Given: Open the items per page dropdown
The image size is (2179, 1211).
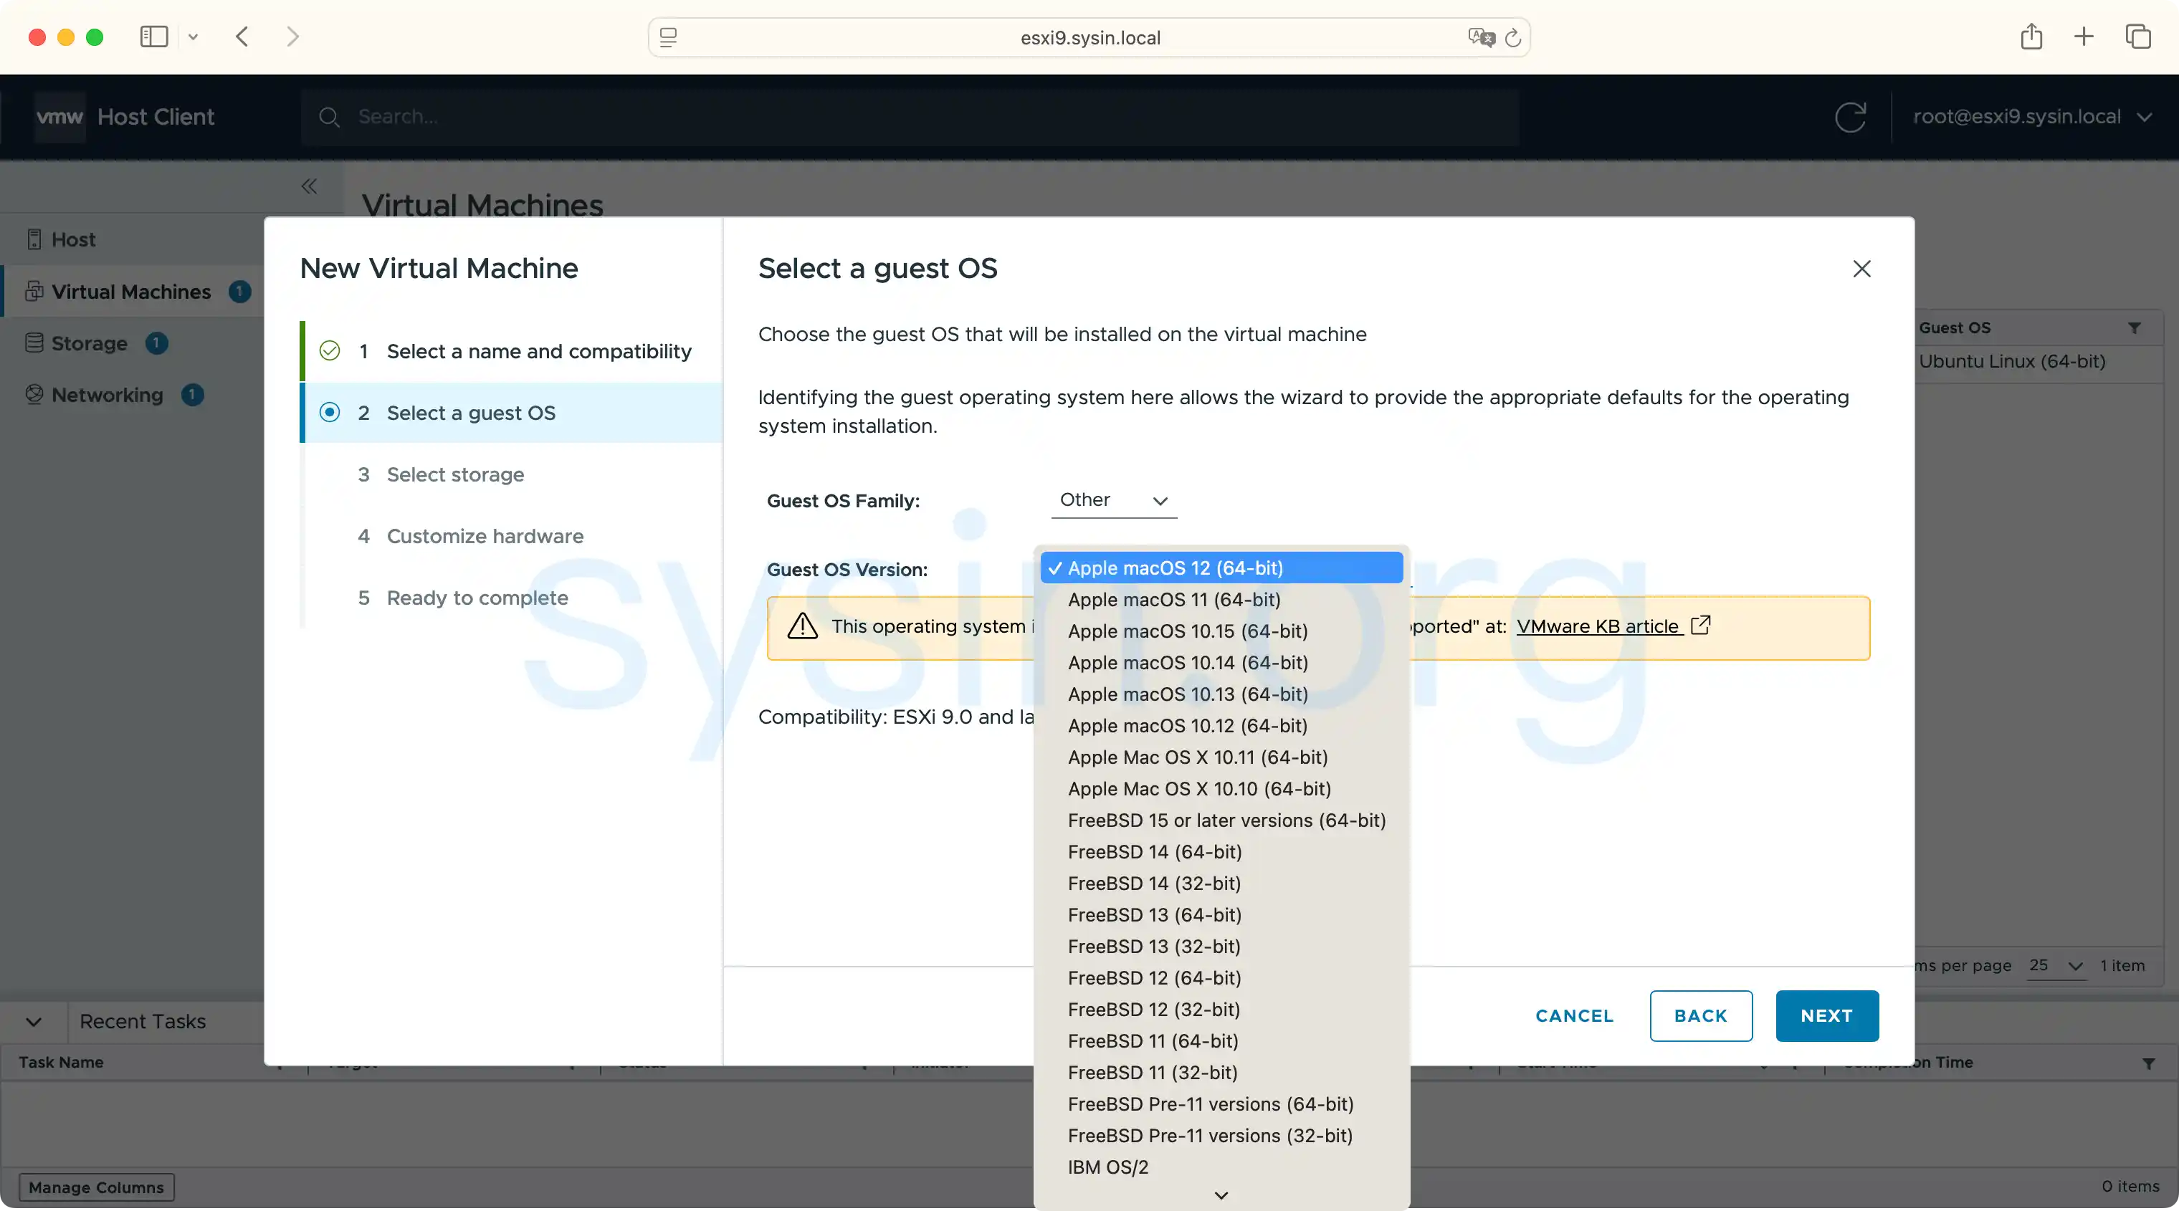Looking at the screenshot, I should pyautogui.click(x=2056, y=966).
